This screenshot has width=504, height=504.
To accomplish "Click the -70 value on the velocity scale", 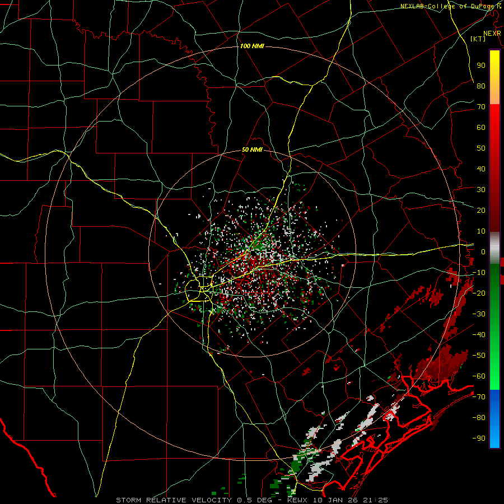I will point(479,396).
